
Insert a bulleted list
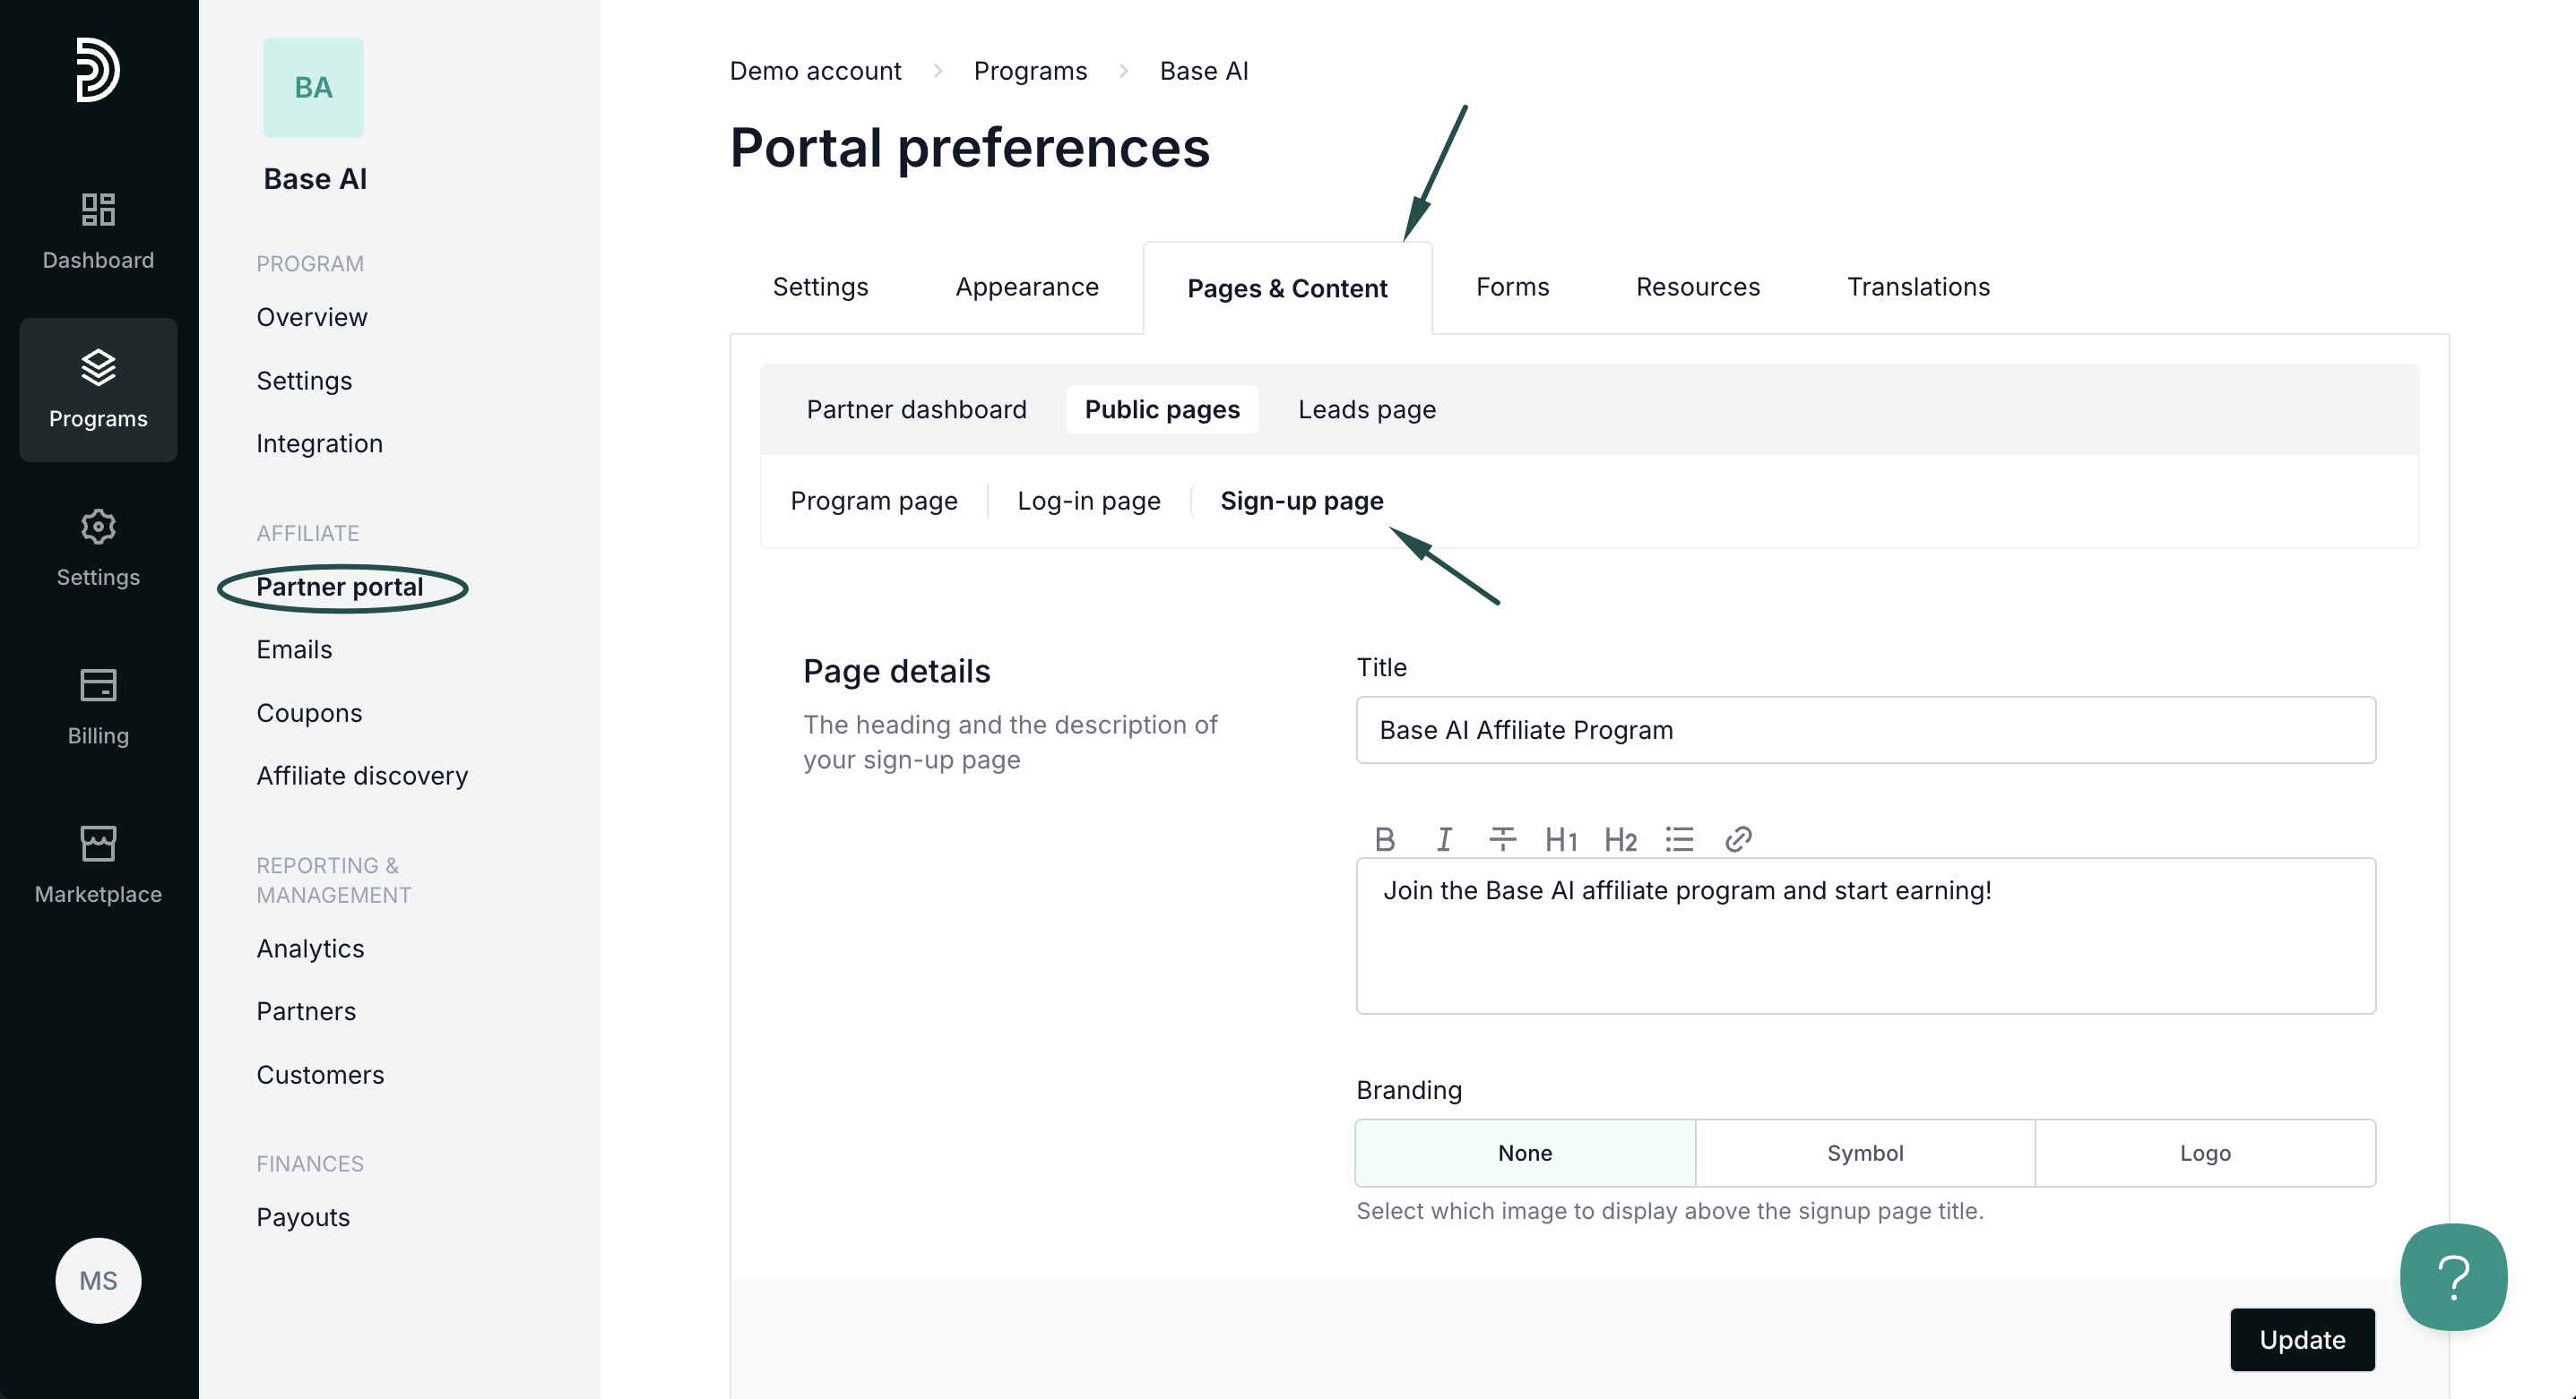(1679, 839)
